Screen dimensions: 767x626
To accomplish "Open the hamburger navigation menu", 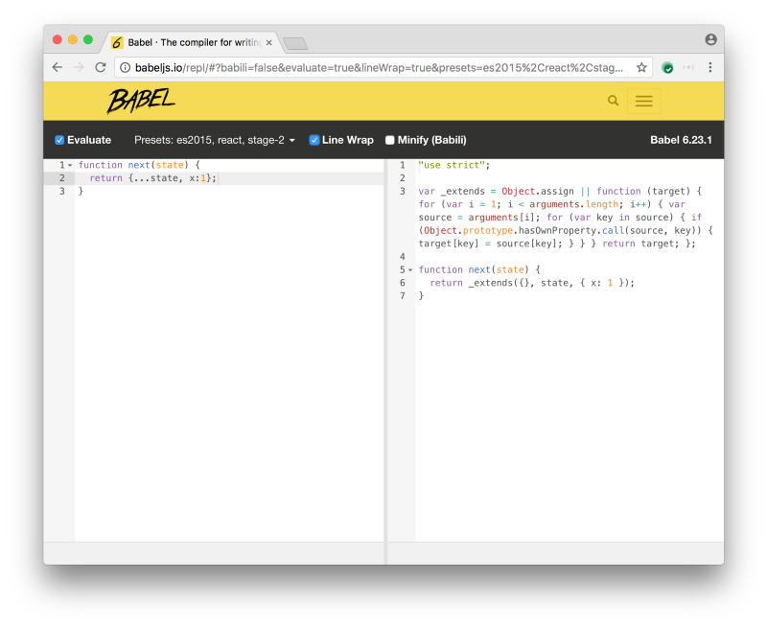I will tap(643, 101).
